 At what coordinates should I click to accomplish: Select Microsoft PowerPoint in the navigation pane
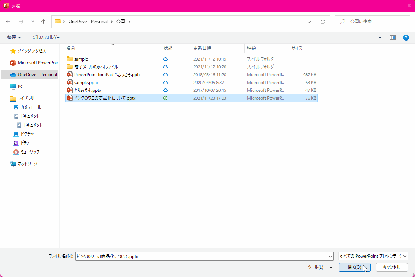click(x=34, y=63)
